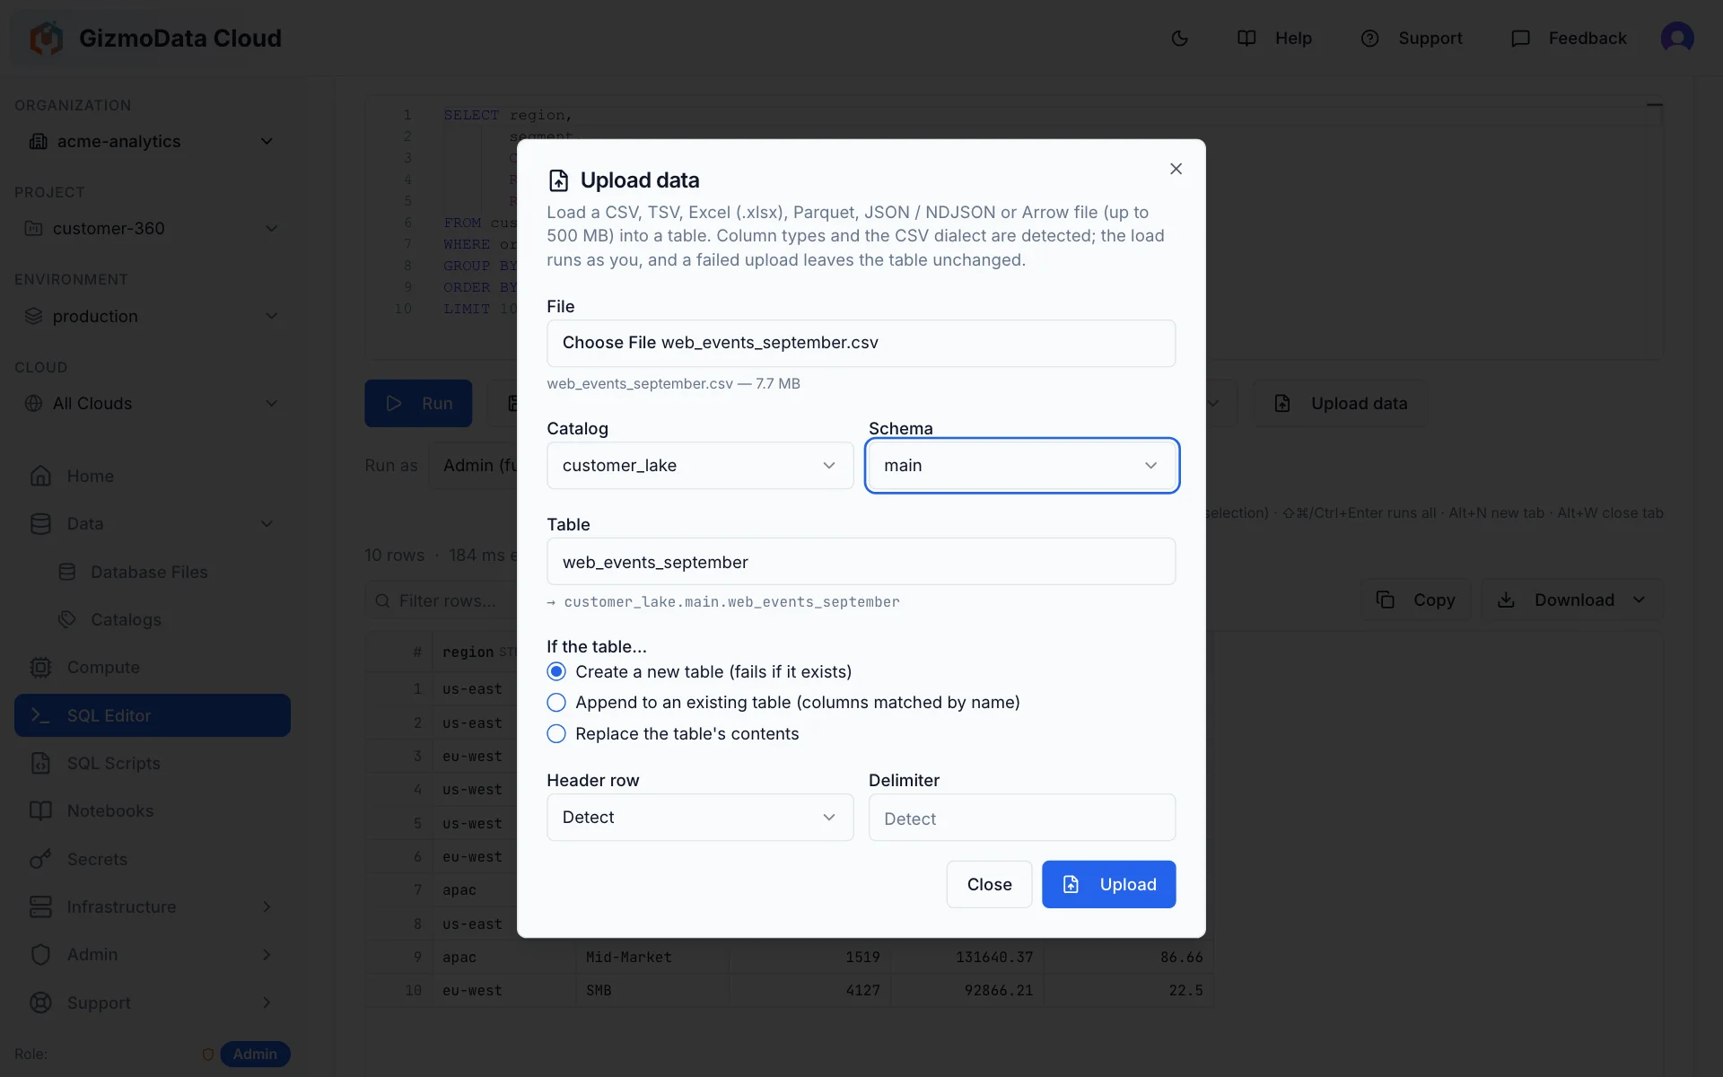
Task: Click the Infrastructure server icon
Action: 40,906
